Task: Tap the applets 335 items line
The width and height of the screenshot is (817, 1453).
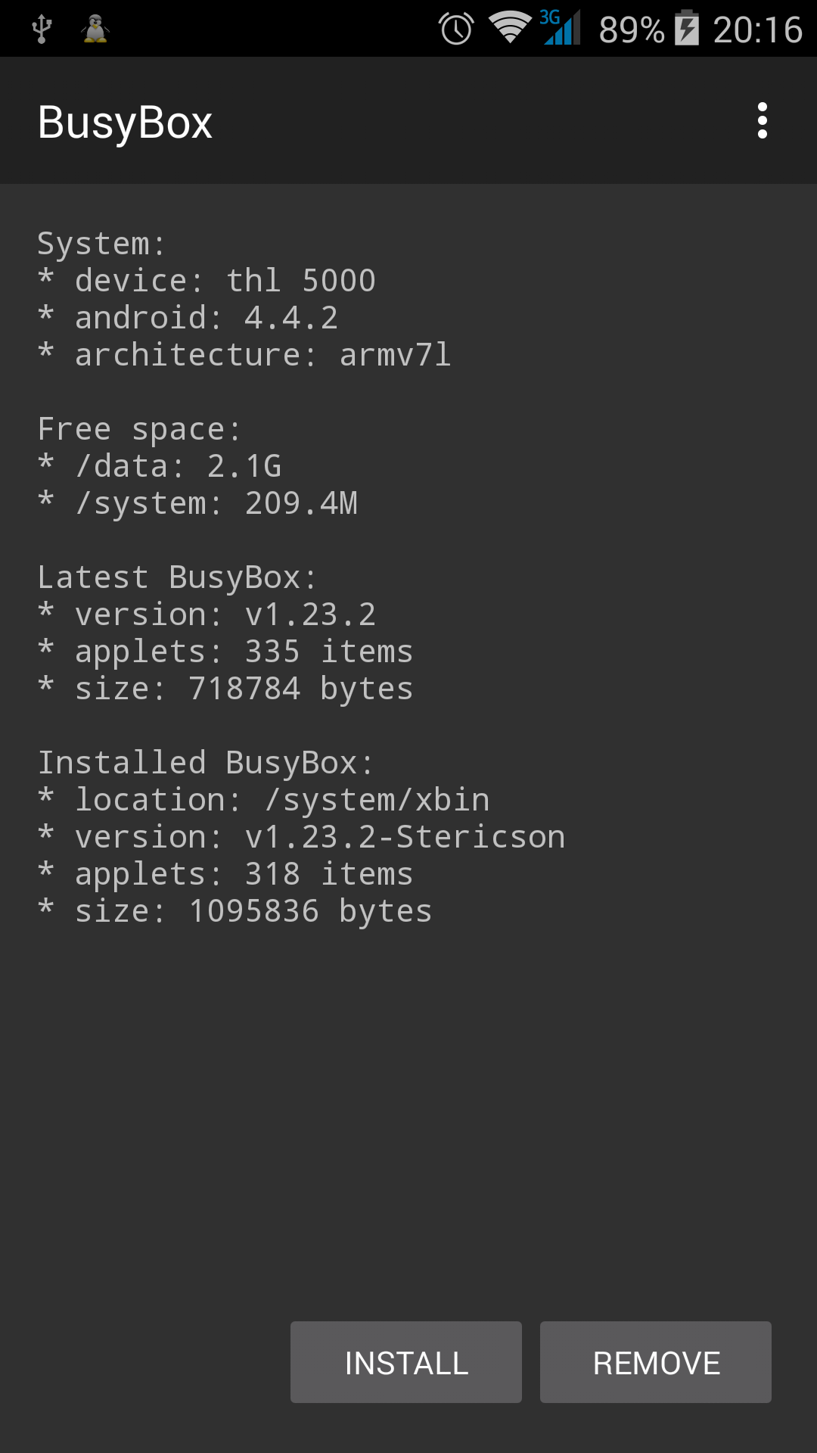Action: 225,650
